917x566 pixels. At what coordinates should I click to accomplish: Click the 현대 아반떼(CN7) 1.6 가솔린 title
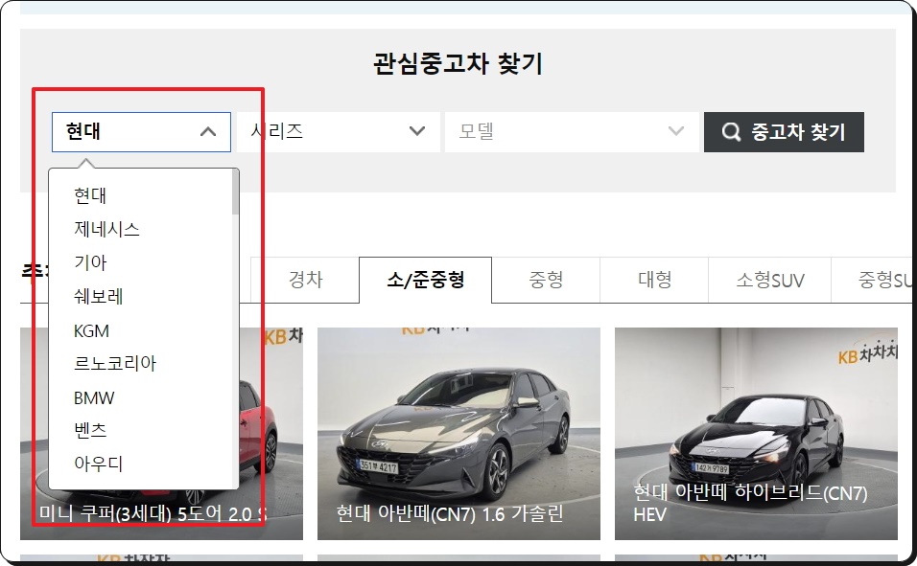449,513
